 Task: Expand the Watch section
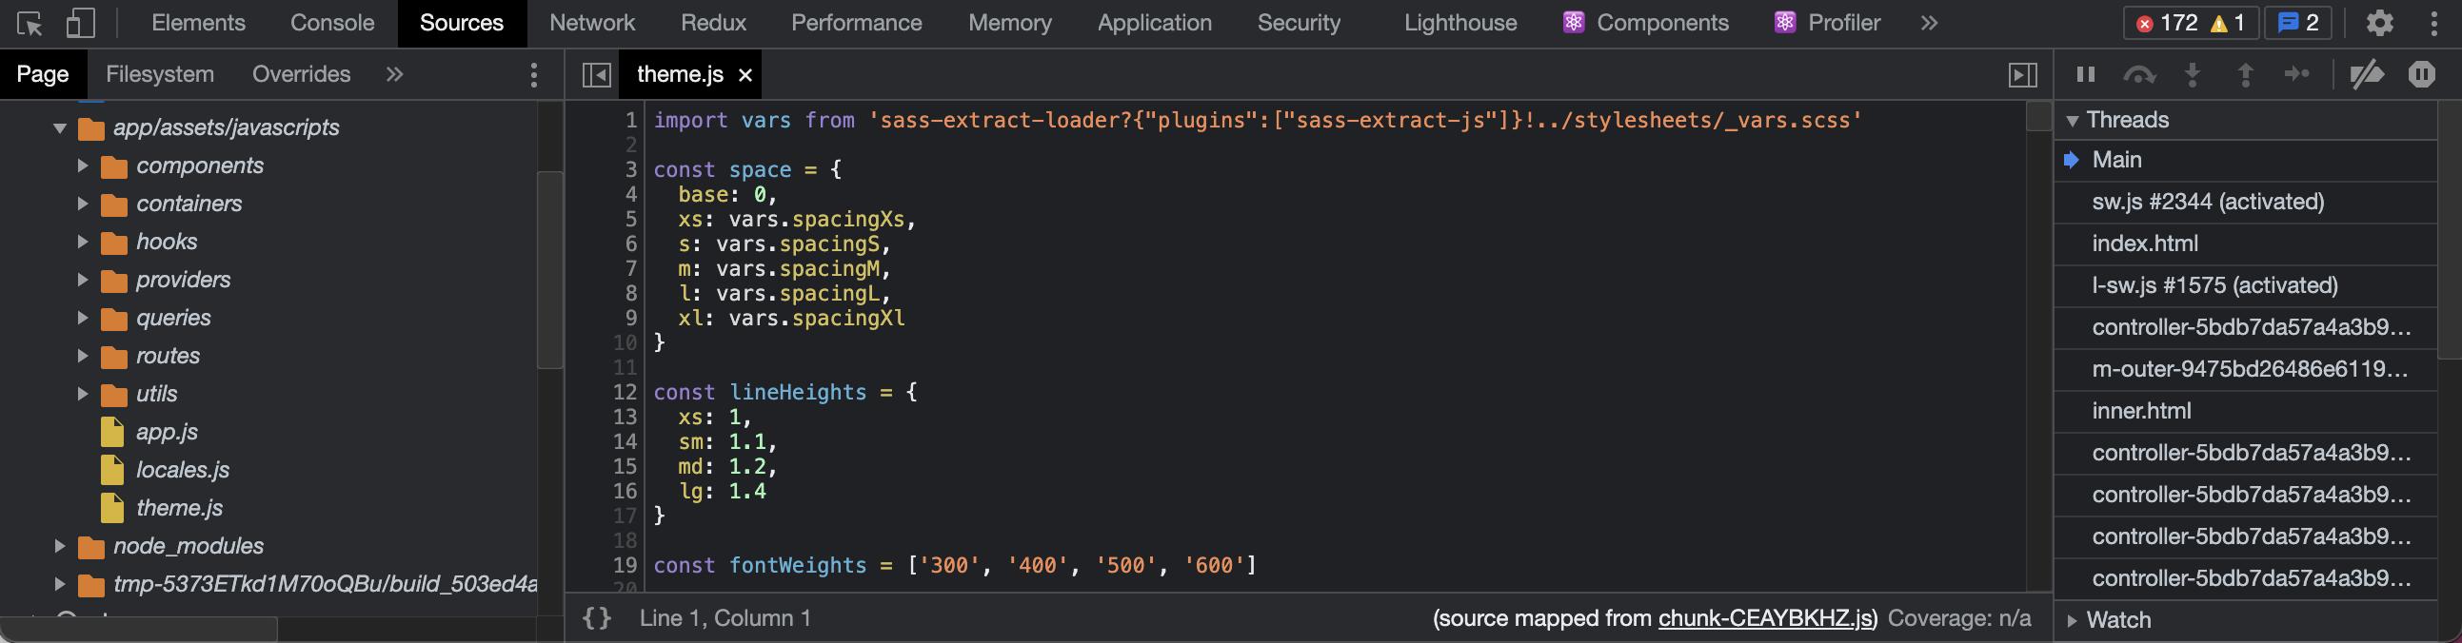pyautogui.click(x=2072, y=620)
